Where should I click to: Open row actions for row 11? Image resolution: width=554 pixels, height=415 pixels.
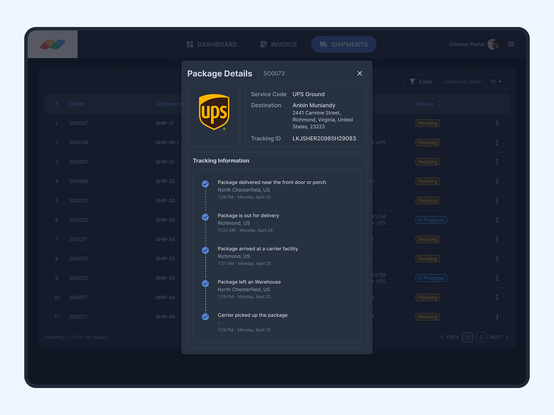497,317
